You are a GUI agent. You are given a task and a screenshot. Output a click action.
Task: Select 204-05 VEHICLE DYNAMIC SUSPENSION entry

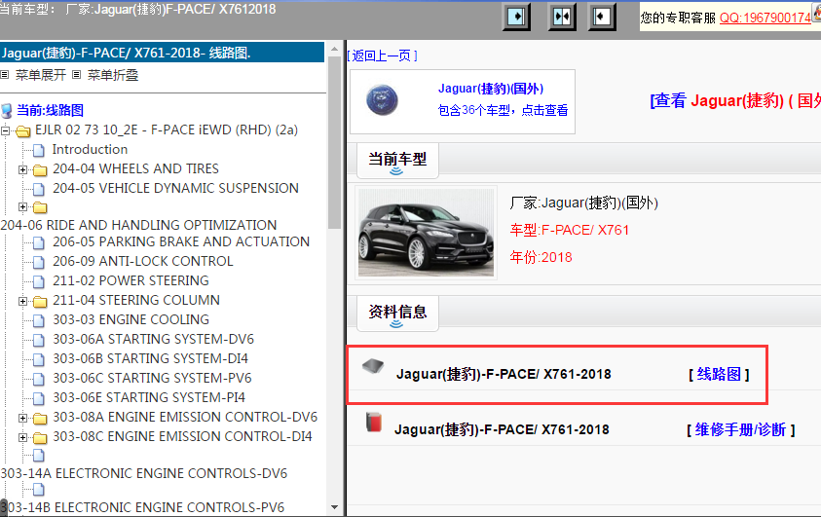pyautogui.click(x=175, y=188)
